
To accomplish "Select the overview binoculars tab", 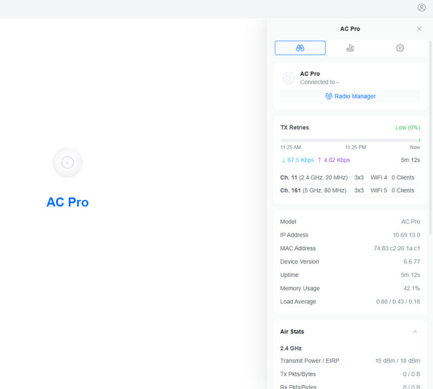I will [300, 48].
